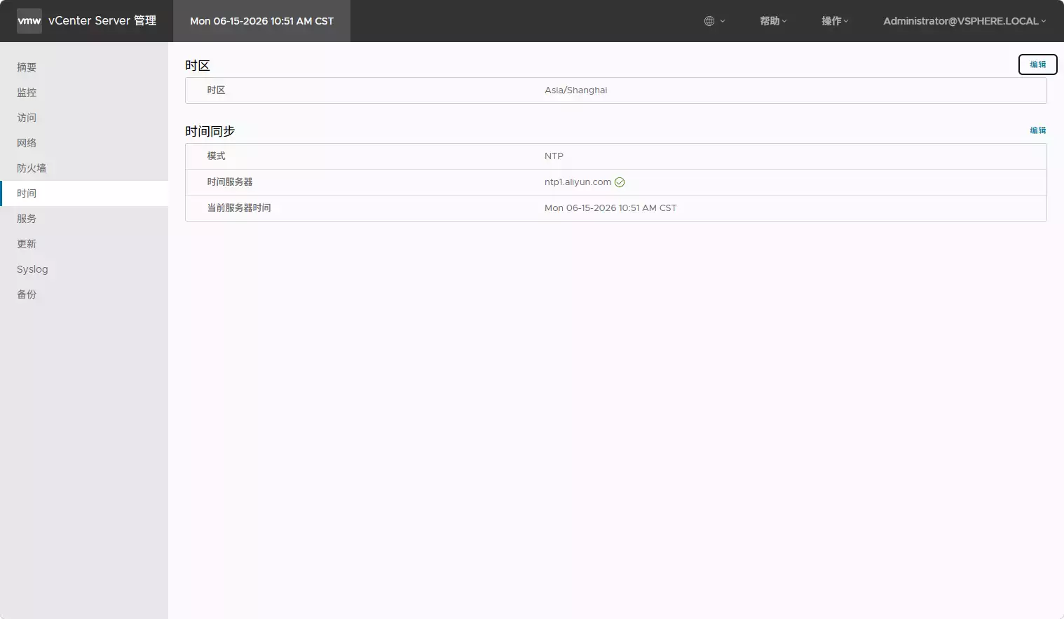The height and width of the screenshot is (619, 1064).
Task: Expand the 操作 dropdown menu
Action: [835, 21]
